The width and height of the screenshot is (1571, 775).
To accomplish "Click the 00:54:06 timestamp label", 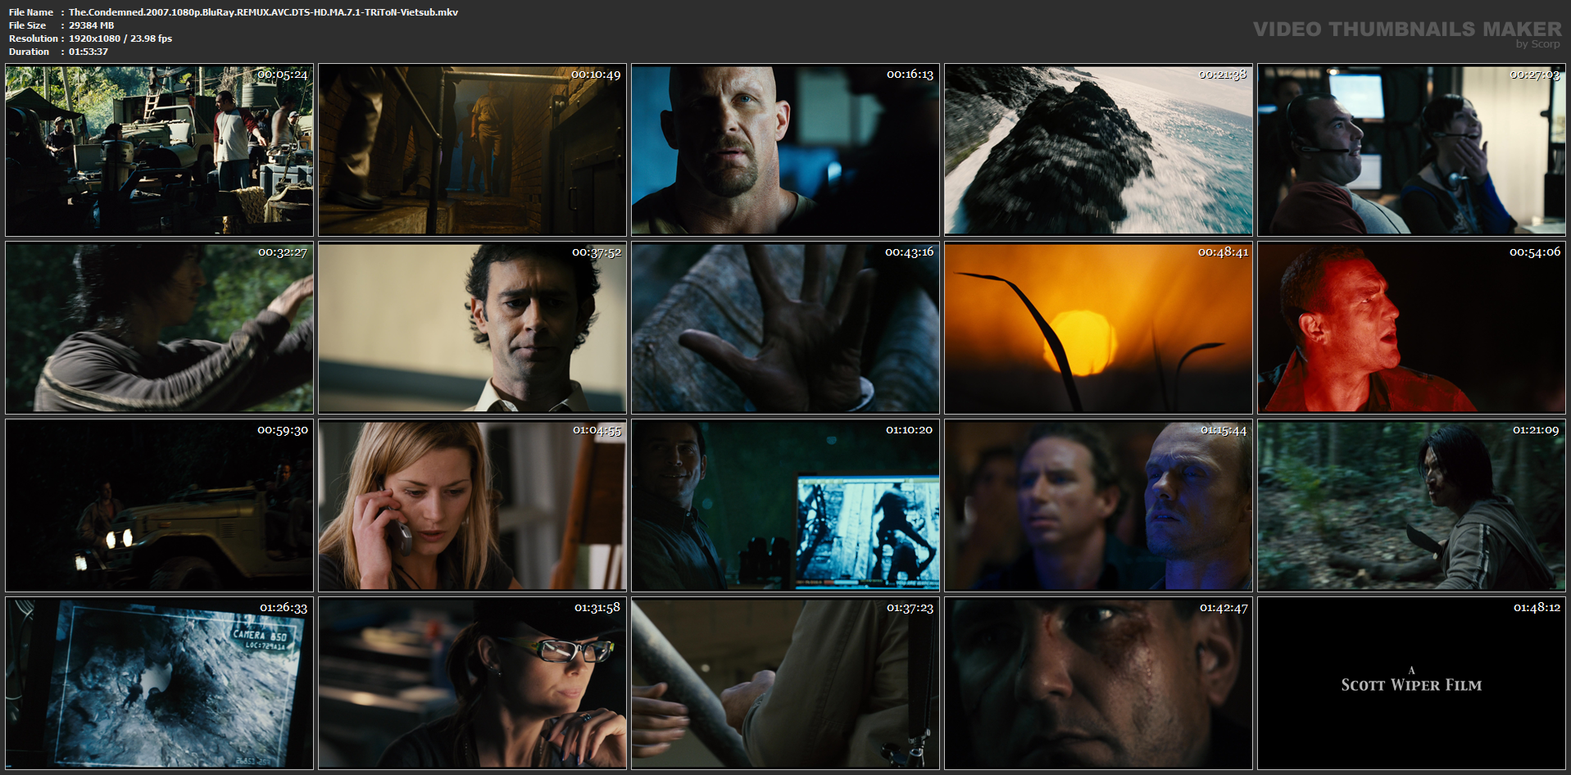I will tap(1535, 252).
